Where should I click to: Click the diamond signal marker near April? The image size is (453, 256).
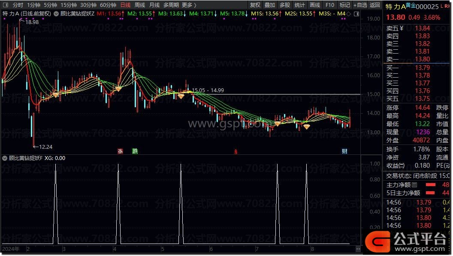point(118,89)
